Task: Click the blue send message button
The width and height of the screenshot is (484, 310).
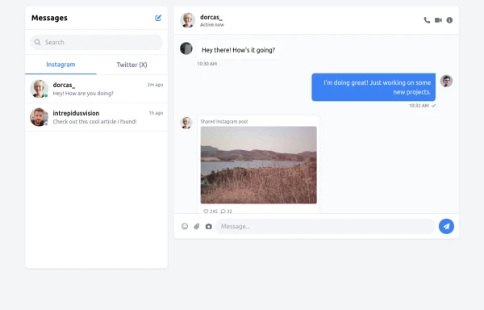Action: tap(446, 226)
